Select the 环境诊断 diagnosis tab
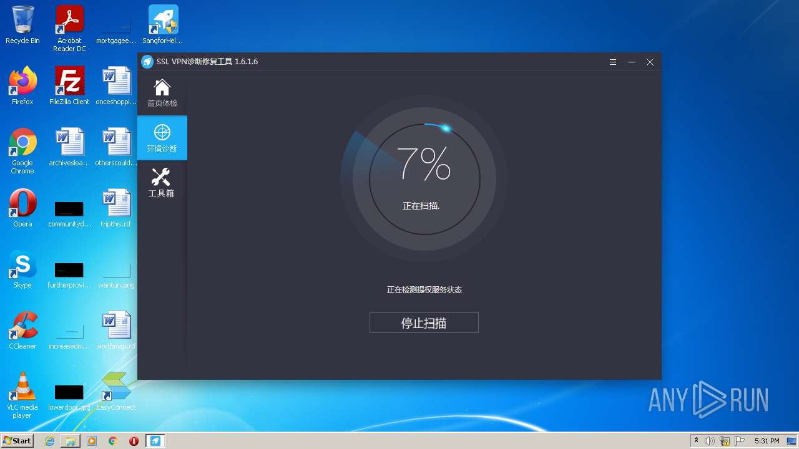The width and height of the screenshot is (799, 449). click(x=162, y=138)
